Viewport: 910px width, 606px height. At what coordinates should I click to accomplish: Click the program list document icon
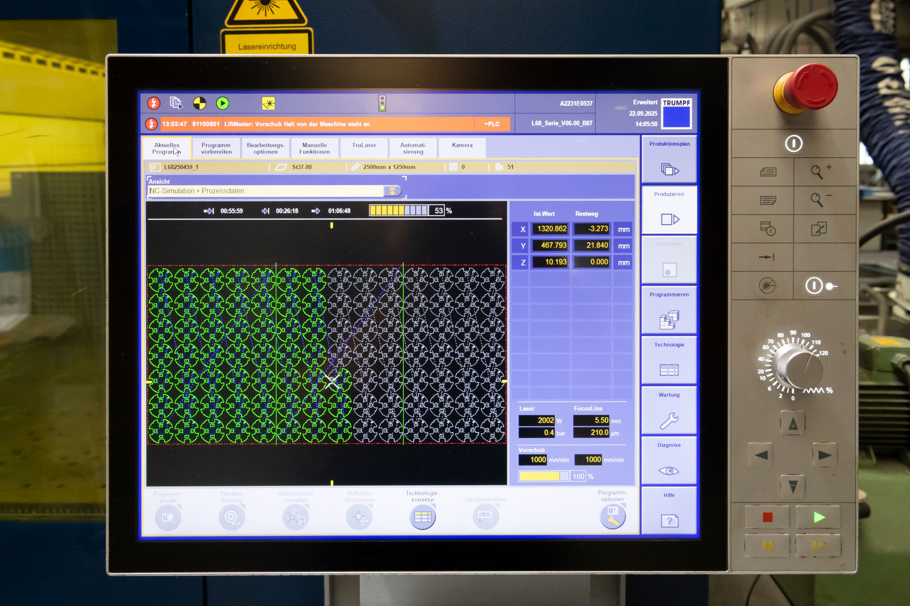click(176, 104)
